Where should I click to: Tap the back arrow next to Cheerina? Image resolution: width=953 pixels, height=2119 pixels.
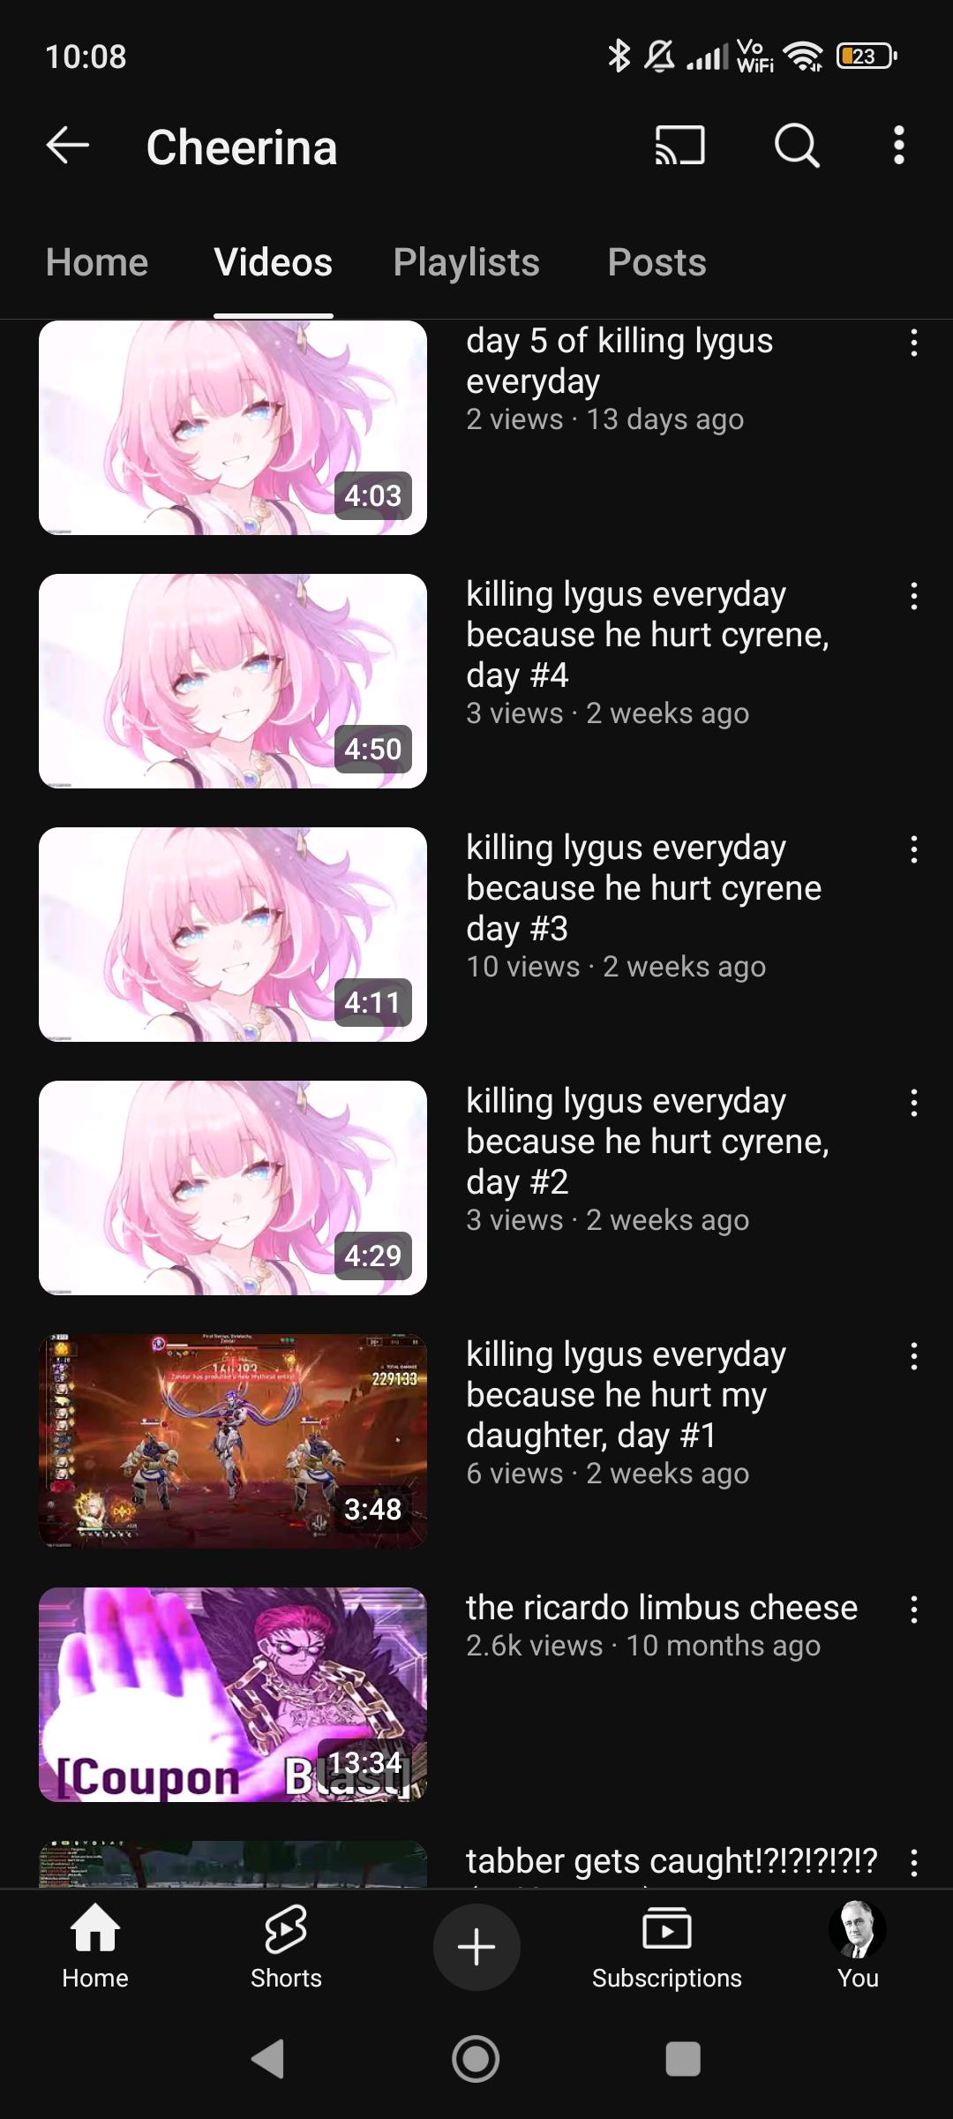pyautogui.click(x=68, y=146)
